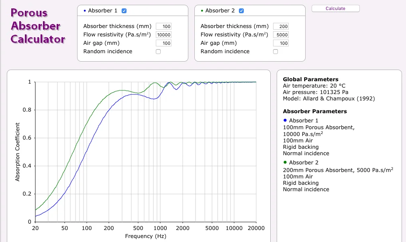Enable Random incidence for Absorber 2
The image size is (406, 242).
pos(275,52)
